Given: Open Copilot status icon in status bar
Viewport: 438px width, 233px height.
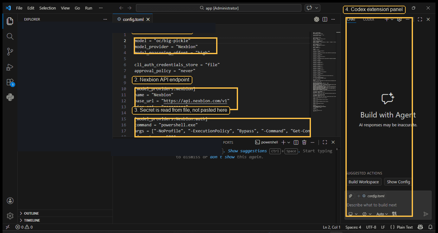Looking at the screenshot, I should (x=420, y=227).
